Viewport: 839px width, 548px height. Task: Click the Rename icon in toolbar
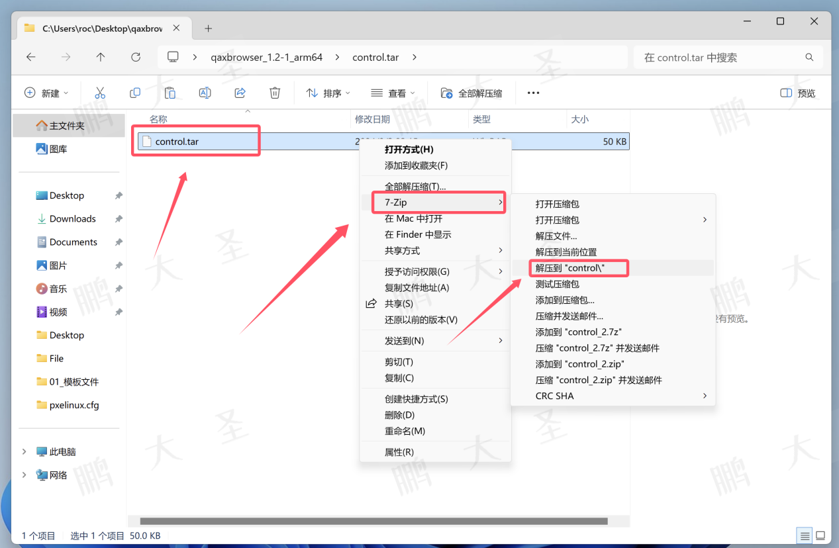(x=205, y=93)
